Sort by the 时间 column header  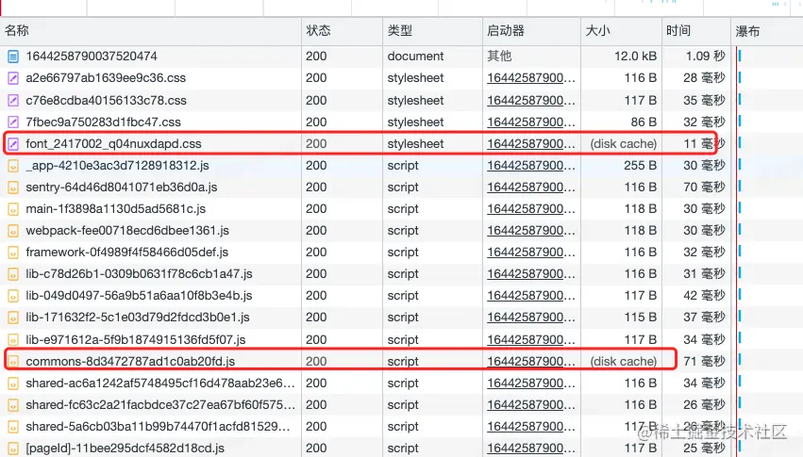pyautogui.click(x=696, y=31)
